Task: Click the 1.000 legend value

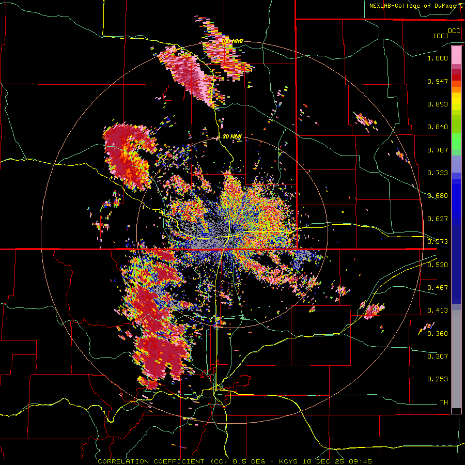Action: (x=438, y=58)
